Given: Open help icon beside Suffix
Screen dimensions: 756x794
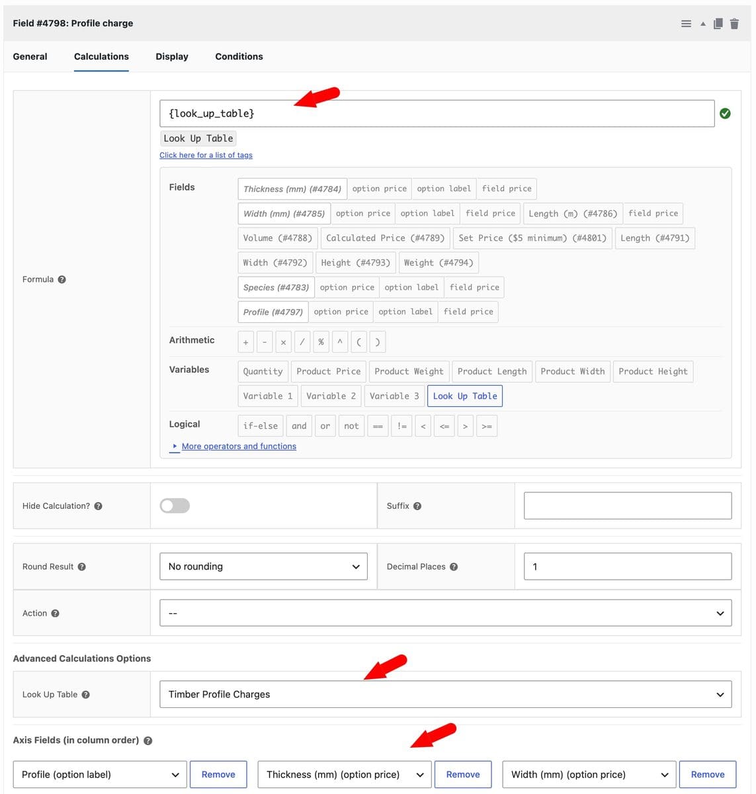Looking at the screenshot, I should pos(417,506).
